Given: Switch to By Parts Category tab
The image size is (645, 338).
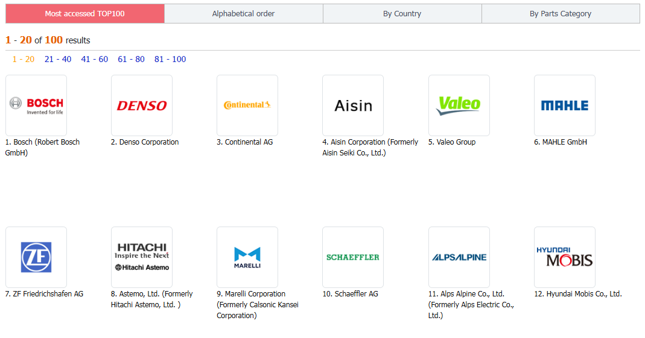Looking at the screenshot, I should coord(561,13).
